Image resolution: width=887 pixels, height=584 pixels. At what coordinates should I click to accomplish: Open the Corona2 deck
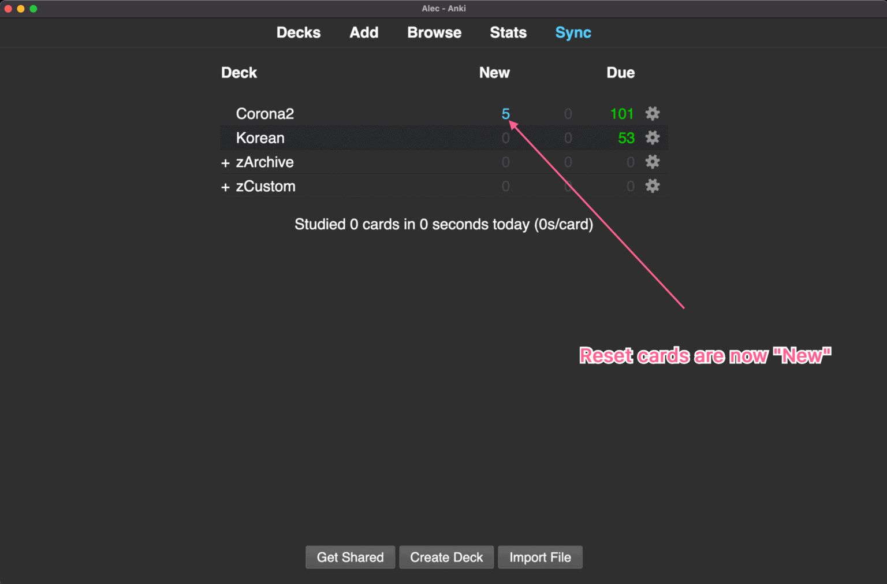[x=264, y=113]
